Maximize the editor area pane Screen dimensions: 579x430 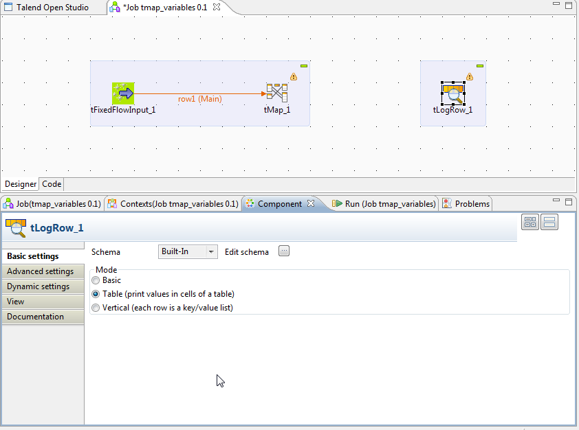[569, 5]
